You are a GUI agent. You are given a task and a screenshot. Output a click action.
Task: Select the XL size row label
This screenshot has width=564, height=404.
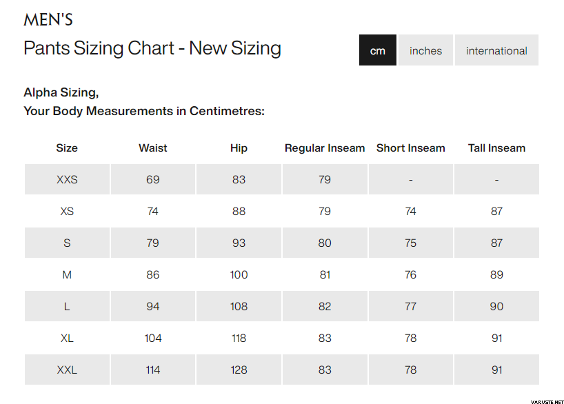pyautogui.click(x=67, y=338)
